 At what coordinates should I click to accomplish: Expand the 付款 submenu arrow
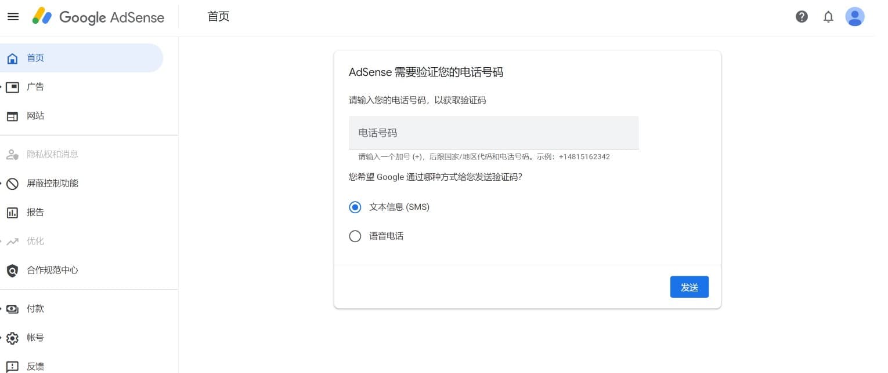(x=2, y=309)
